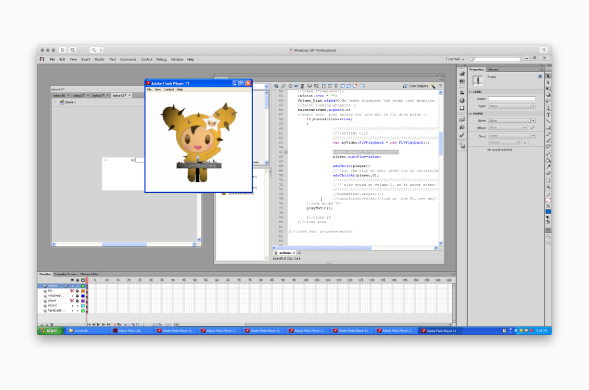Screen dimensions: 589x390
Task: Open the Flash File menu
Action: (52, 59)
